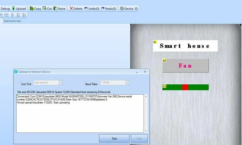Paste component from the clipboard
242x145 pixels.
click(x=59, y=8)
